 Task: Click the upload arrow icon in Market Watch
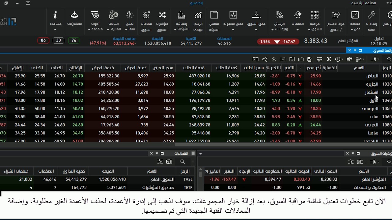tap(274, 59)
